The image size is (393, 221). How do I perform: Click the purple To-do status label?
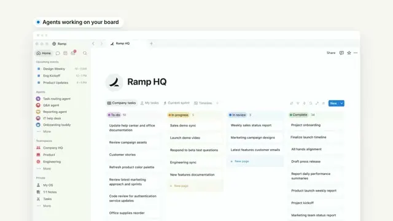[114, 115]
